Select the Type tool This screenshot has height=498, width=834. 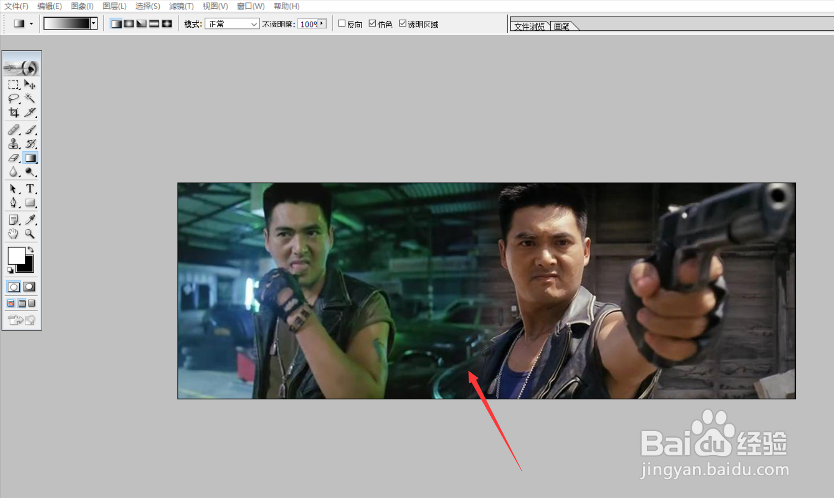tap(30, 189)
